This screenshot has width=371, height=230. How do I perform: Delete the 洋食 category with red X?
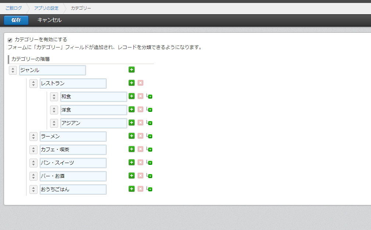(140, 109)
